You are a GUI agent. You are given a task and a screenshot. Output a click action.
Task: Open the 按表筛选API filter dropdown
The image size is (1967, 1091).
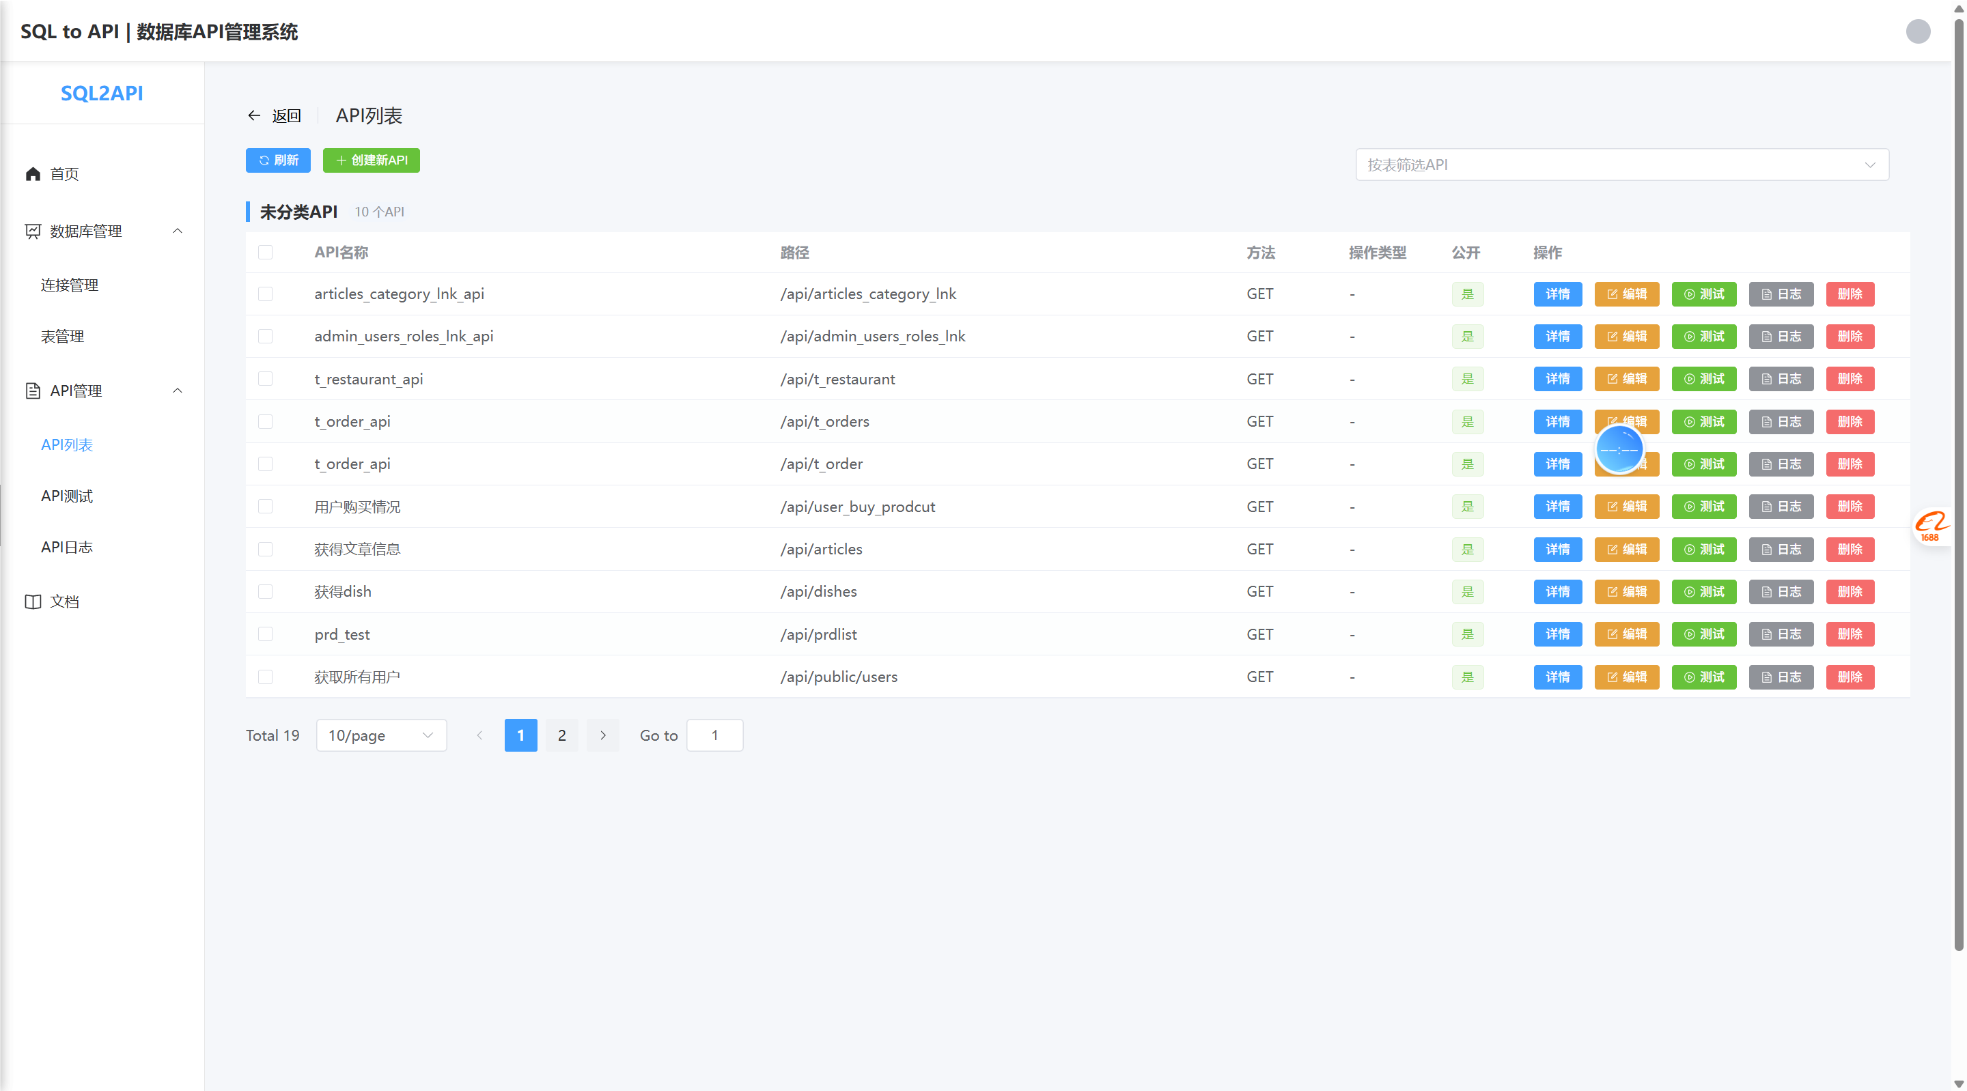tap(1622, 165)
